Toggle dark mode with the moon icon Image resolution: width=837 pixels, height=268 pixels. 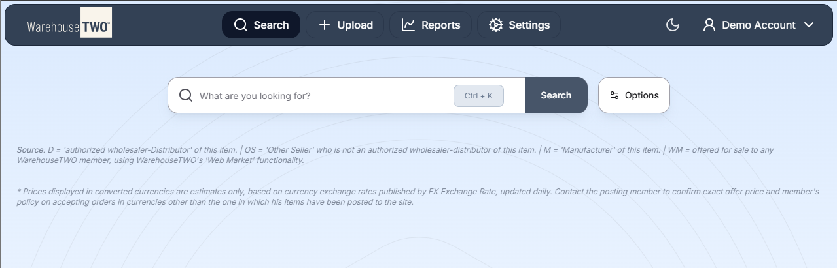coord(673,25)
